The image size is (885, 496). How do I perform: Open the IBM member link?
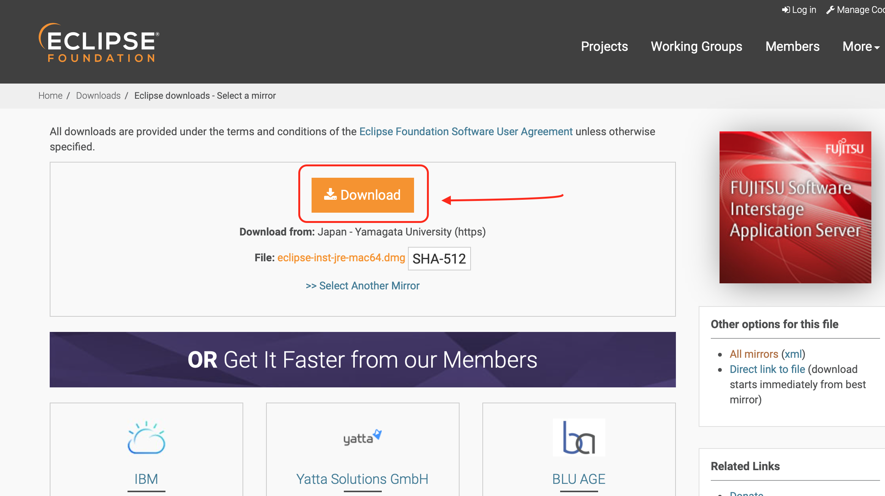pyautogui.click(x=146, y=479)
